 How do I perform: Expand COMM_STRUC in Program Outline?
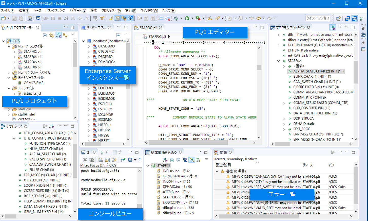coord(284,103)
